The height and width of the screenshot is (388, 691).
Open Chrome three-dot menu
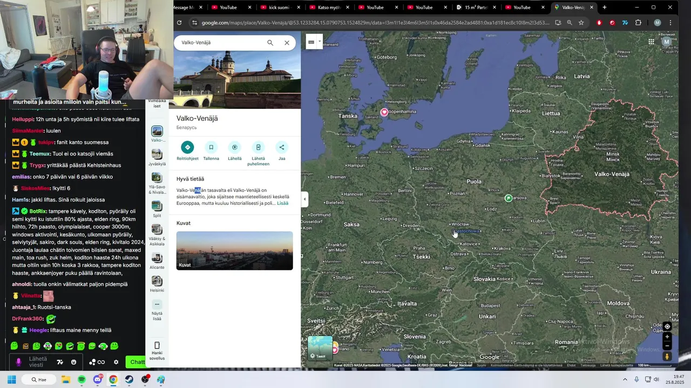(x=670, y=23)
